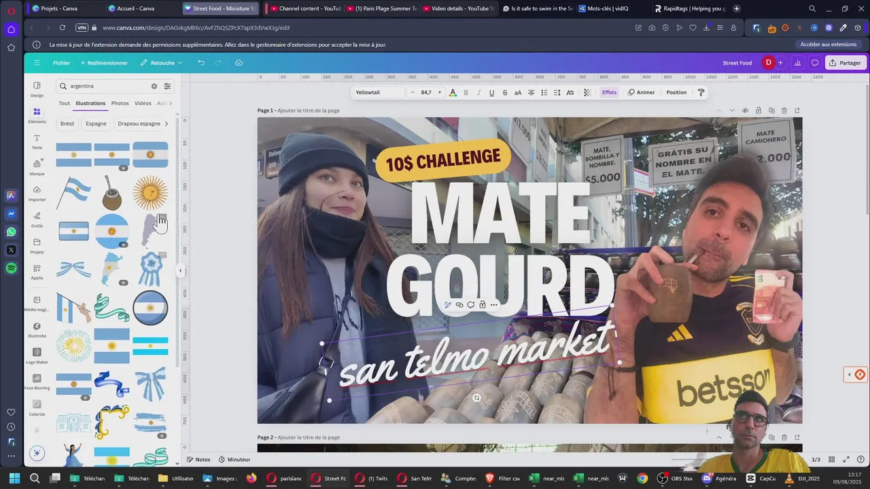
Task: Open the Redimensionner menu
Action: click(x=103, y=62)
